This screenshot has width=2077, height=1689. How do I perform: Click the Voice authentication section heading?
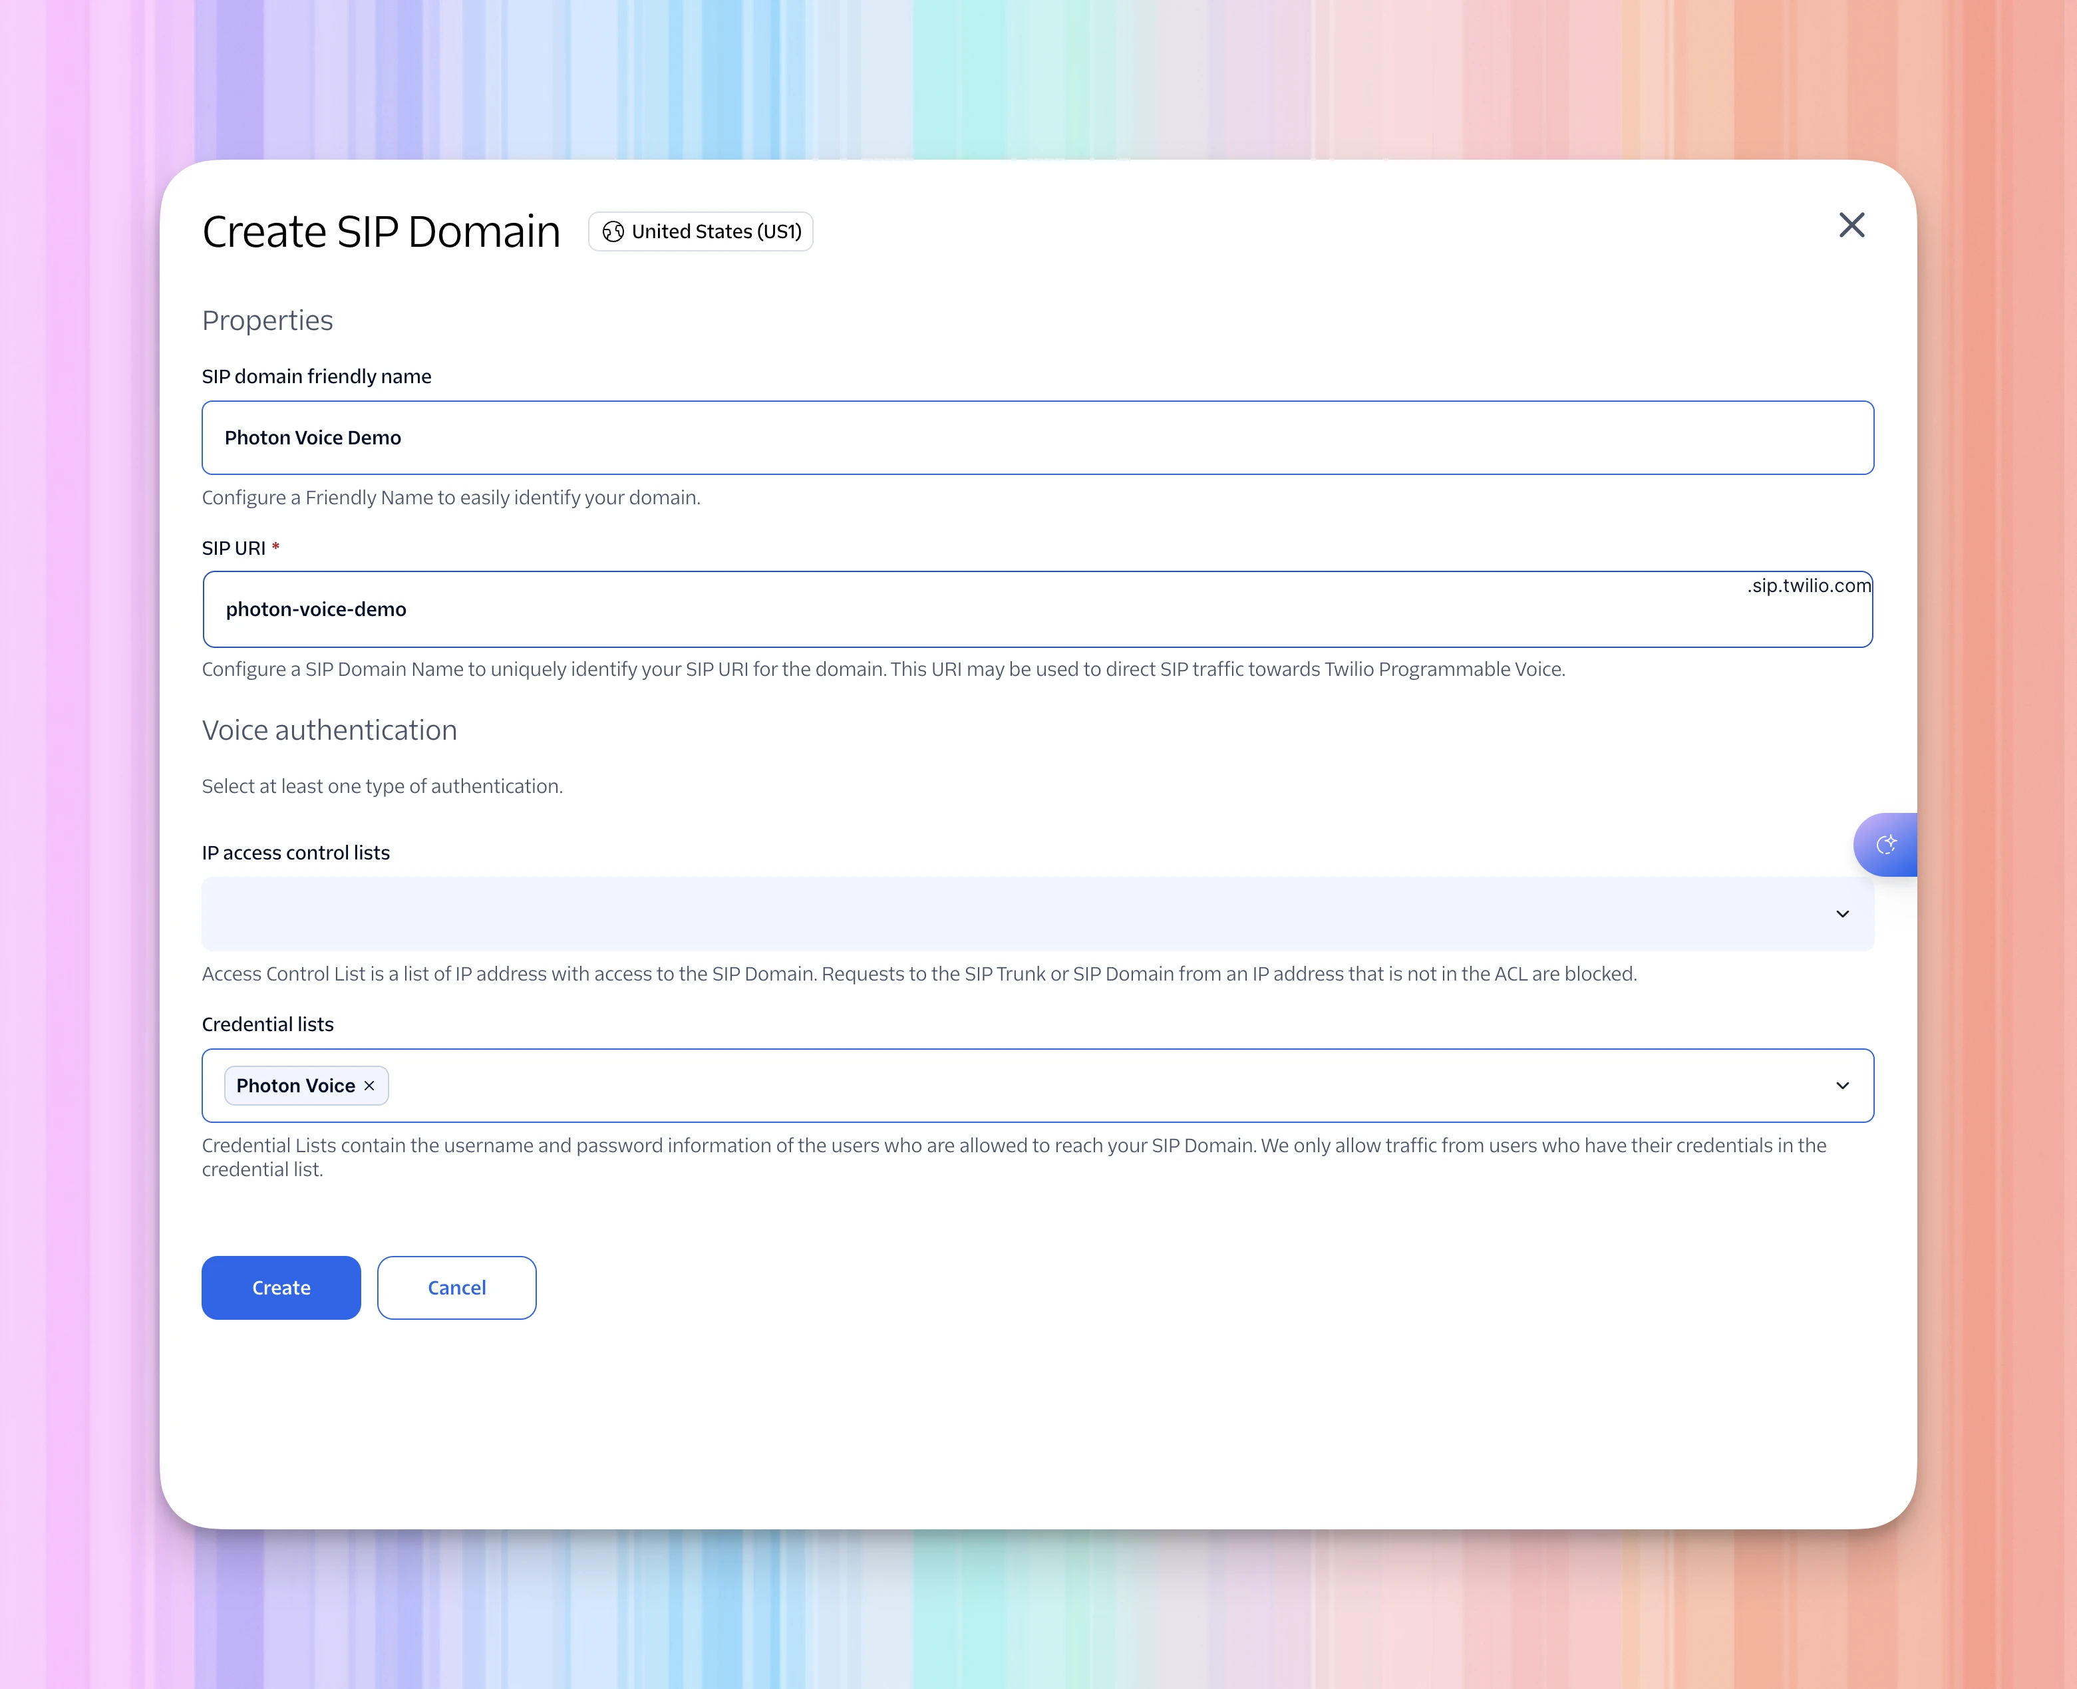point(330,730)
